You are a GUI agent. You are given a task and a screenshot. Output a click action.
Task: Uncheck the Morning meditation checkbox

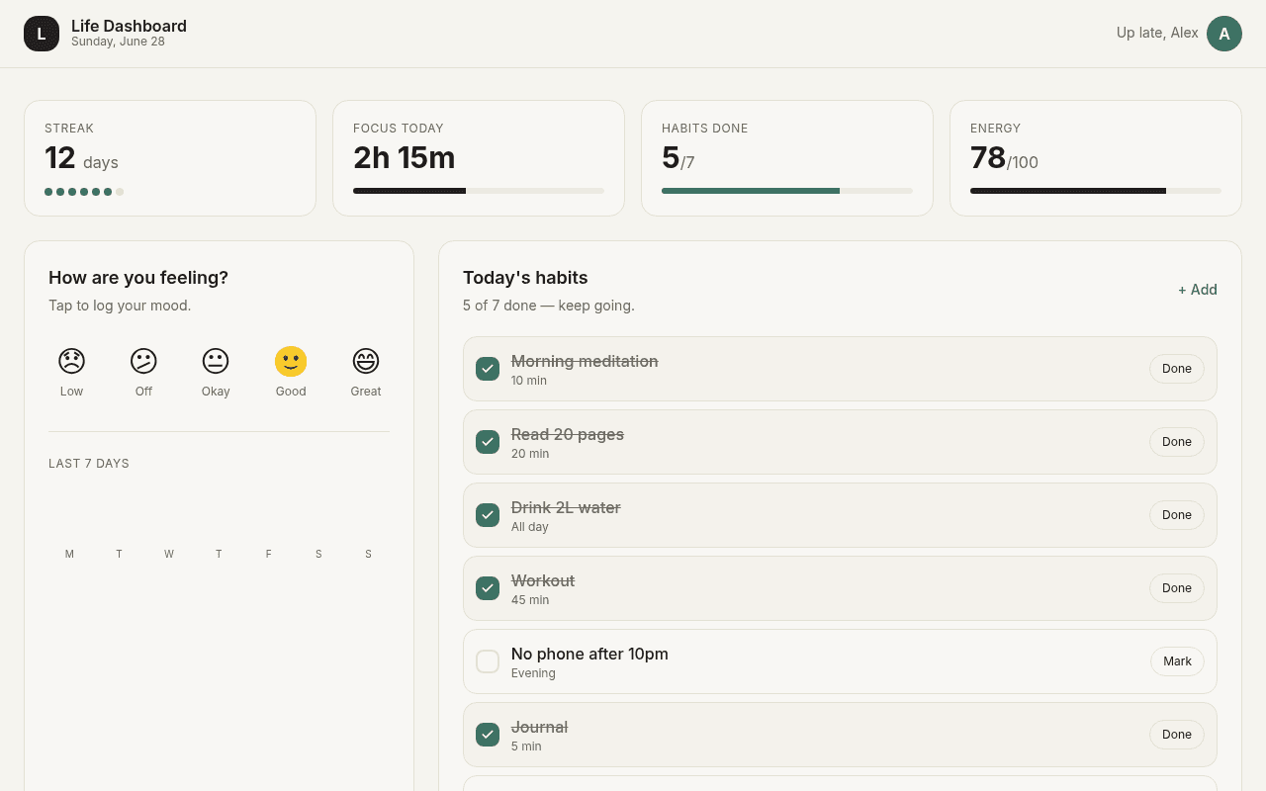(x=488, y=369)
